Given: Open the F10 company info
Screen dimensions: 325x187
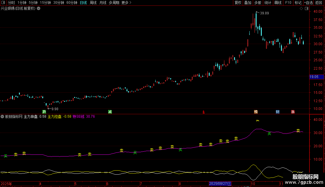Looking at the screenshot, I should click(x=288, y=3).
